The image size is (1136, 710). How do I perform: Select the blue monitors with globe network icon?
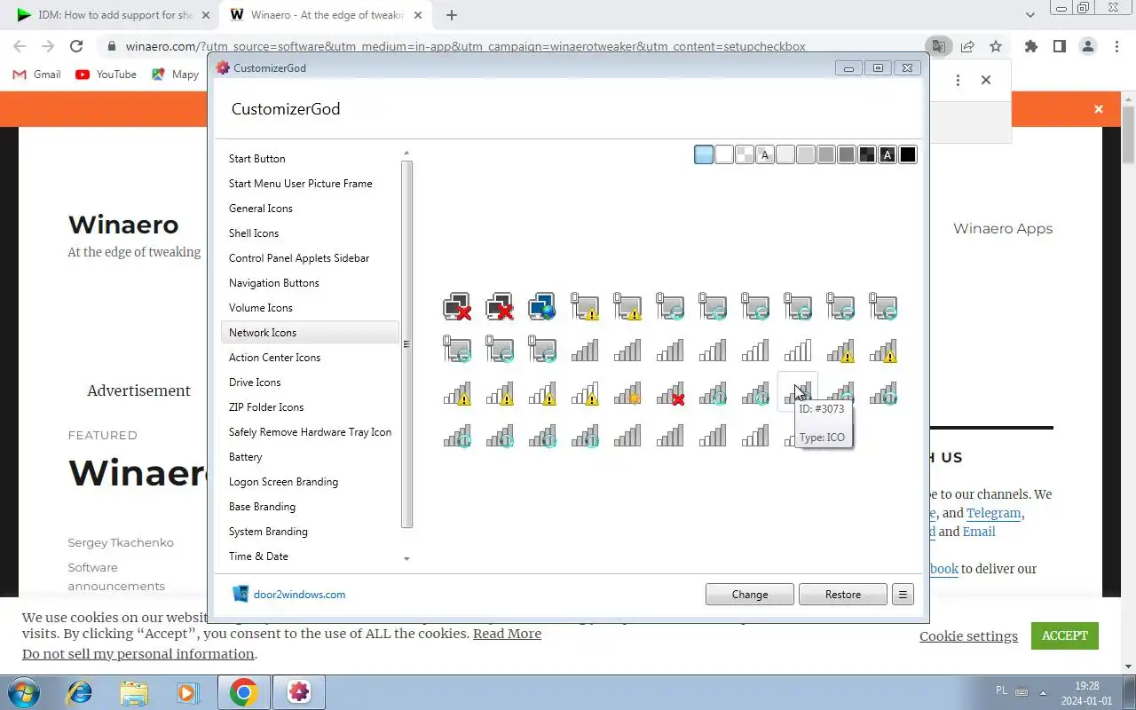point(542,307)
